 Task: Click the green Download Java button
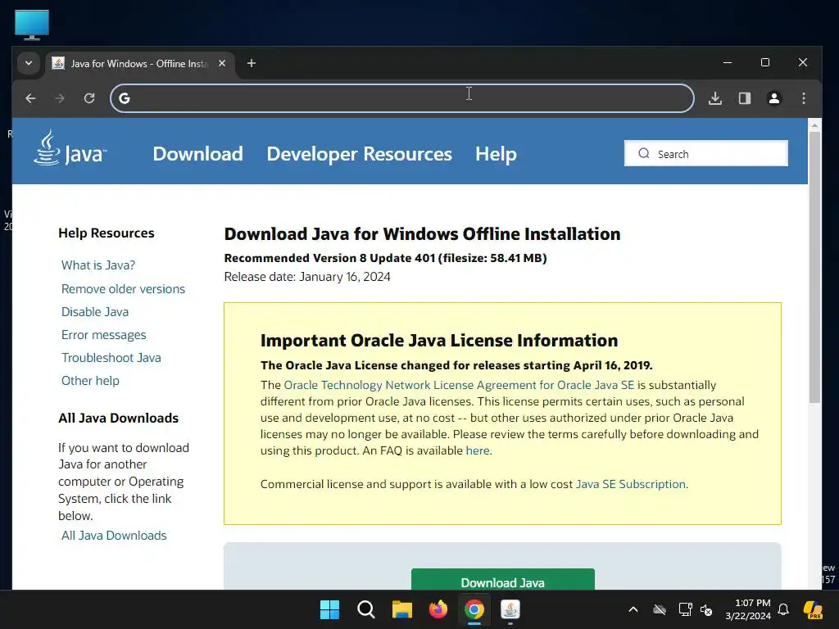(x=503, y=580)
